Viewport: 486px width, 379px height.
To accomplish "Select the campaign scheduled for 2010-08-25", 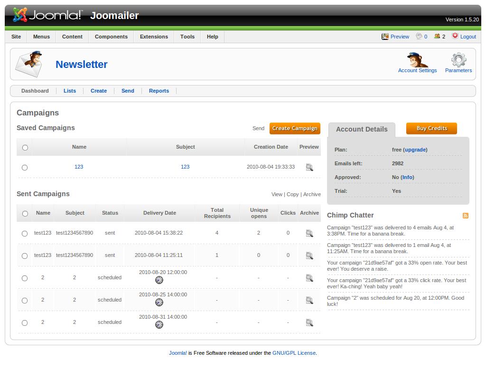I will (x=25, y=301).
